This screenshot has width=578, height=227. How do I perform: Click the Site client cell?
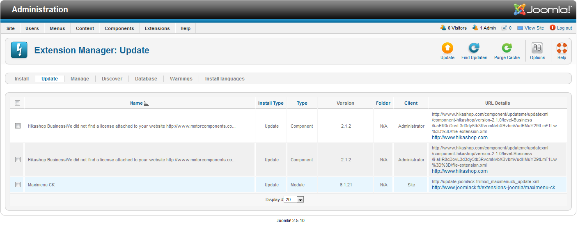point(411,185)
